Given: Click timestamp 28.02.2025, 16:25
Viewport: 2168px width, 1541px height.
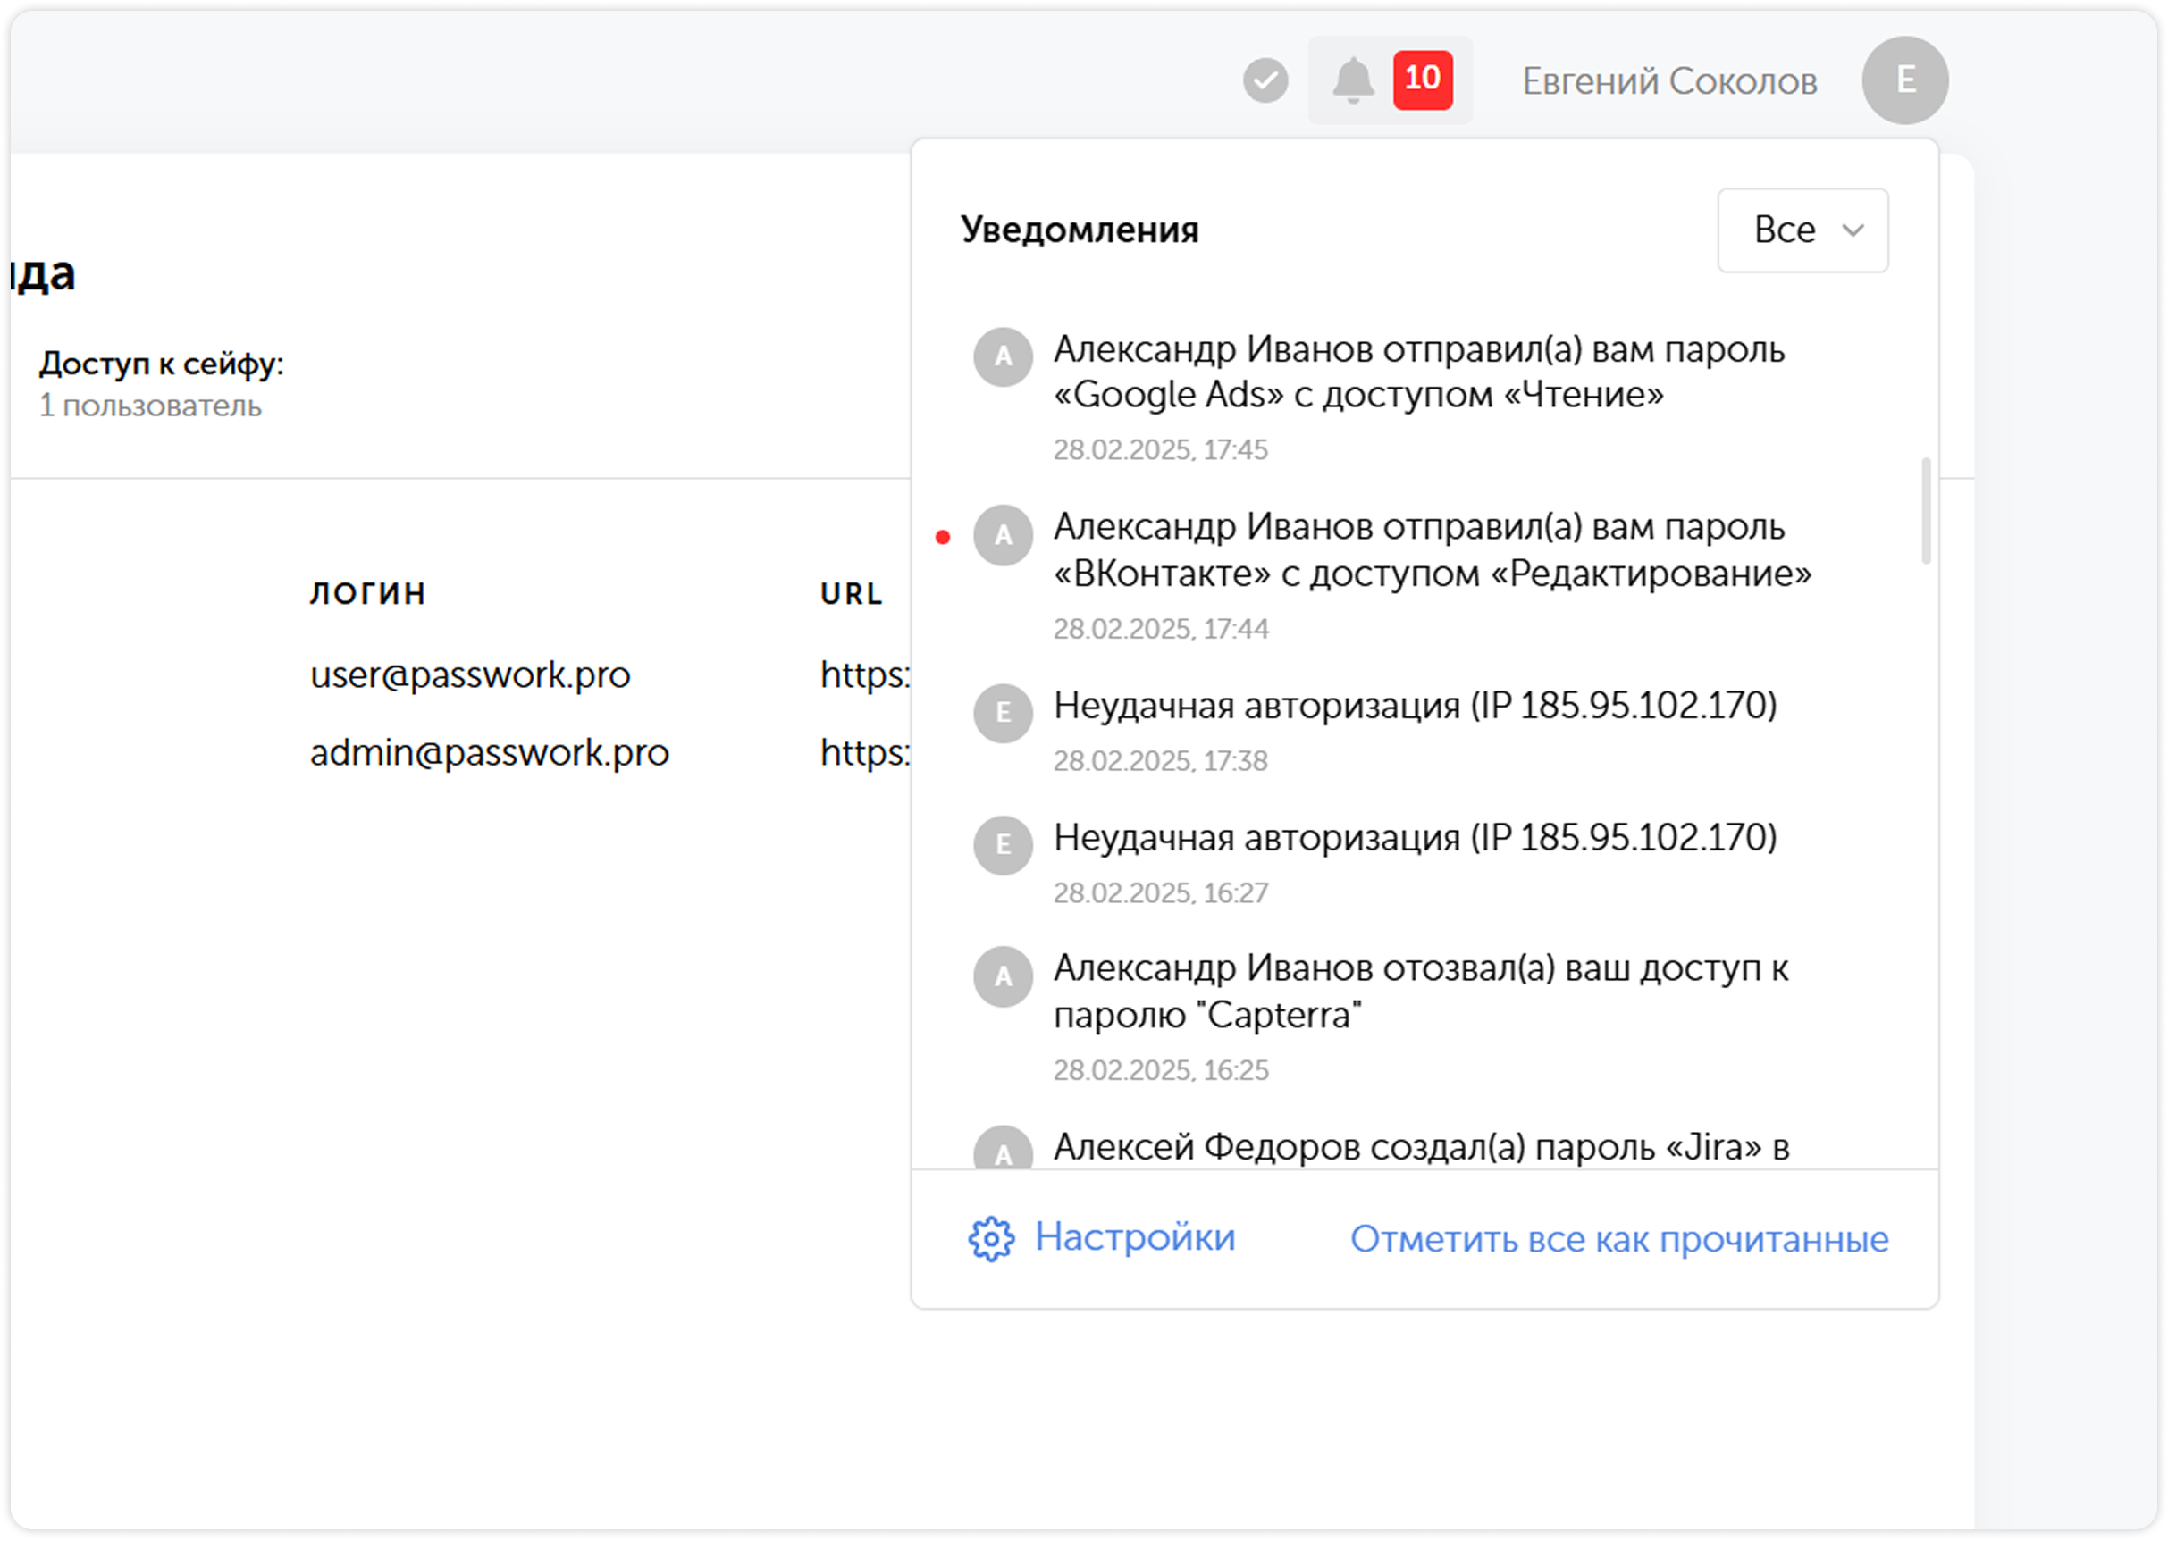Looking at the screenshot, I should tap(1160, 1070).
